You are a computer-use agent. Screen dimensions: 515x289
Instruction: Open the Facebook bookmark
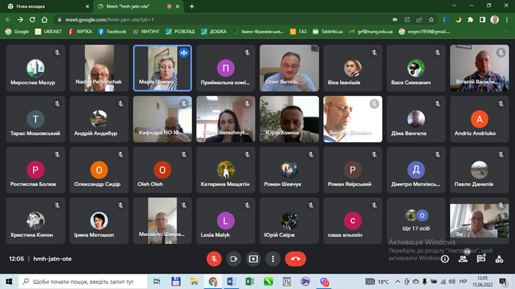pos(112,32)
